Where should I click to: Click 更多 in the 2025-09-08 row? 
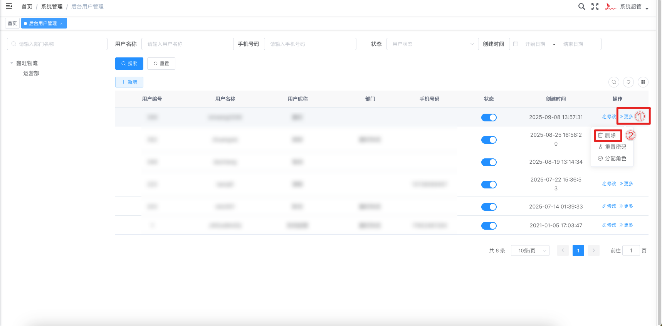pyautogui.click(x=626, y=117)
